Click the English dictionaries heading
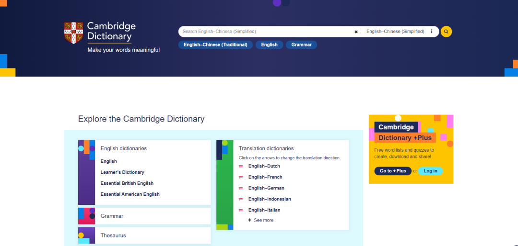The height and width of the screenshot is (246, 518). point(124,148)
